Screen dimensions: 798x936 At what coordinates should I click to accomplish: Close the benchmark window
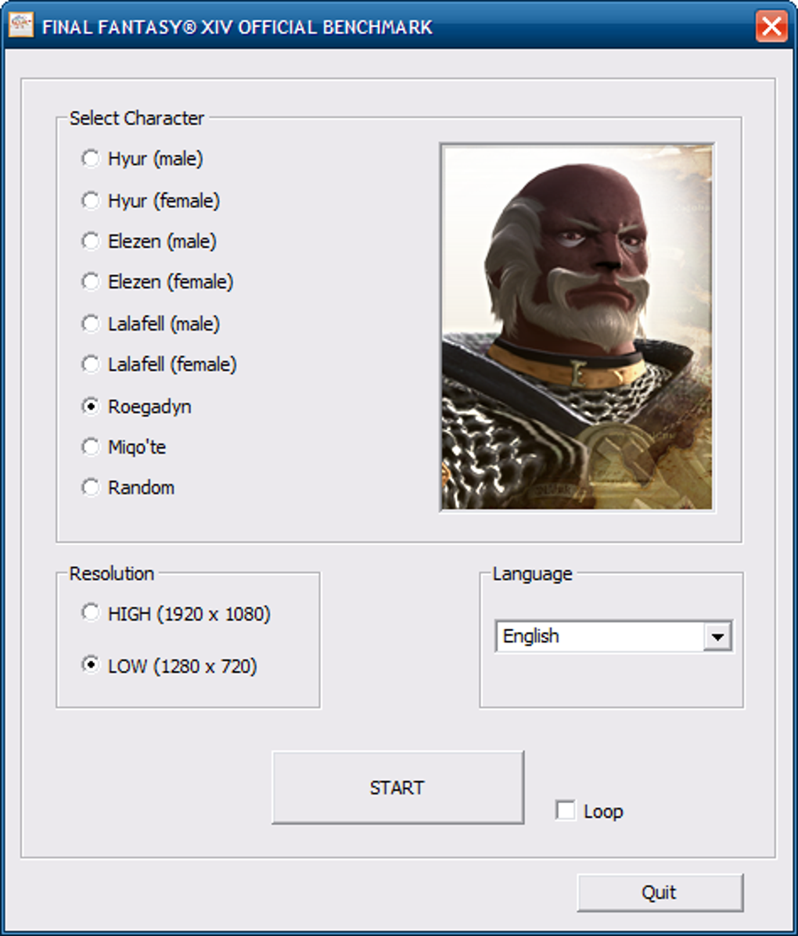pos(771,27)
